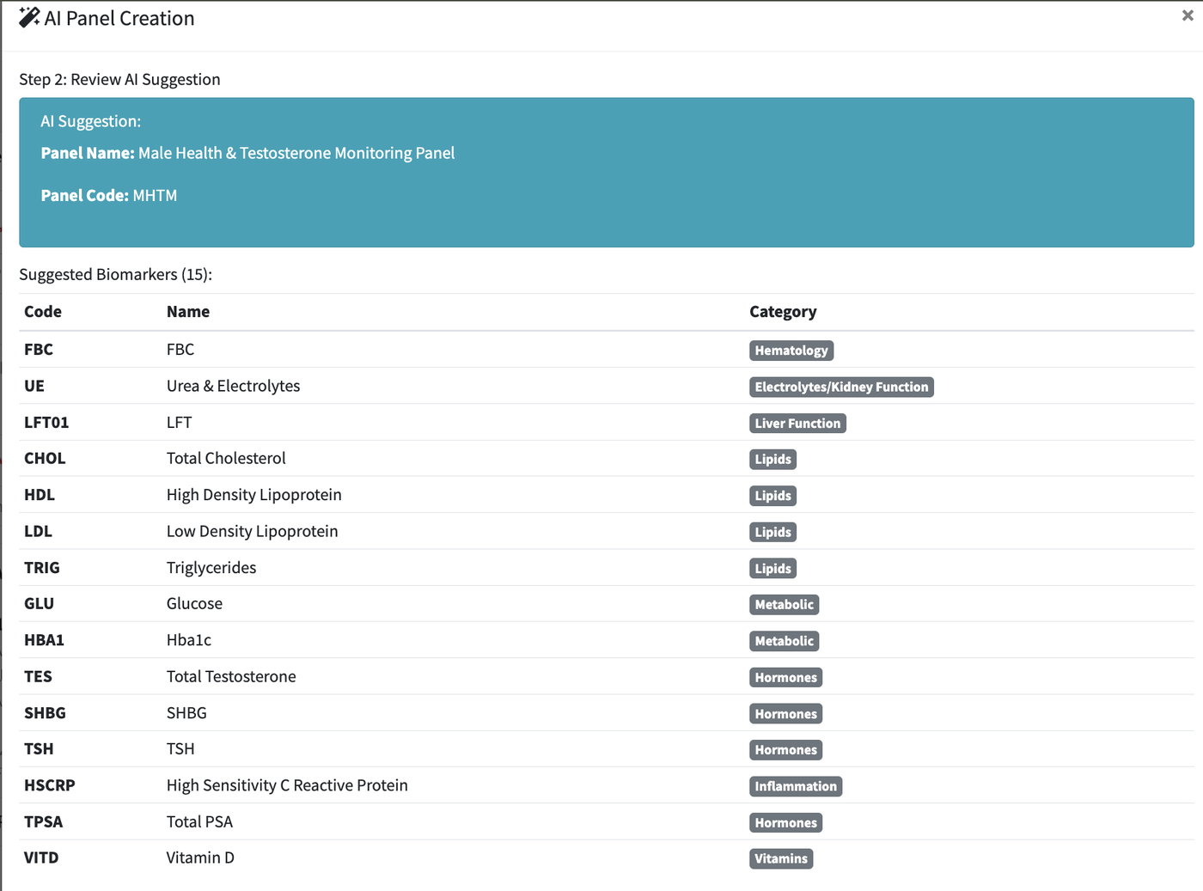Click the Electrolytes/Kidney Function badge
Image resolution: width=1203 pixels, height=891 pixels.
841,387
